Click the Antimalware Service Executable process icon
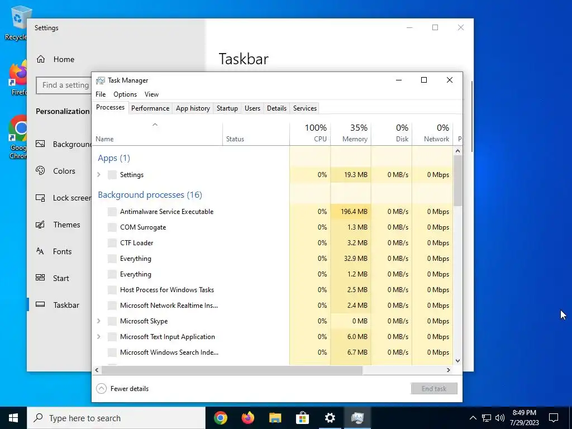The width and height of the screenshot is (572, 429). click(x=112, y=212)
